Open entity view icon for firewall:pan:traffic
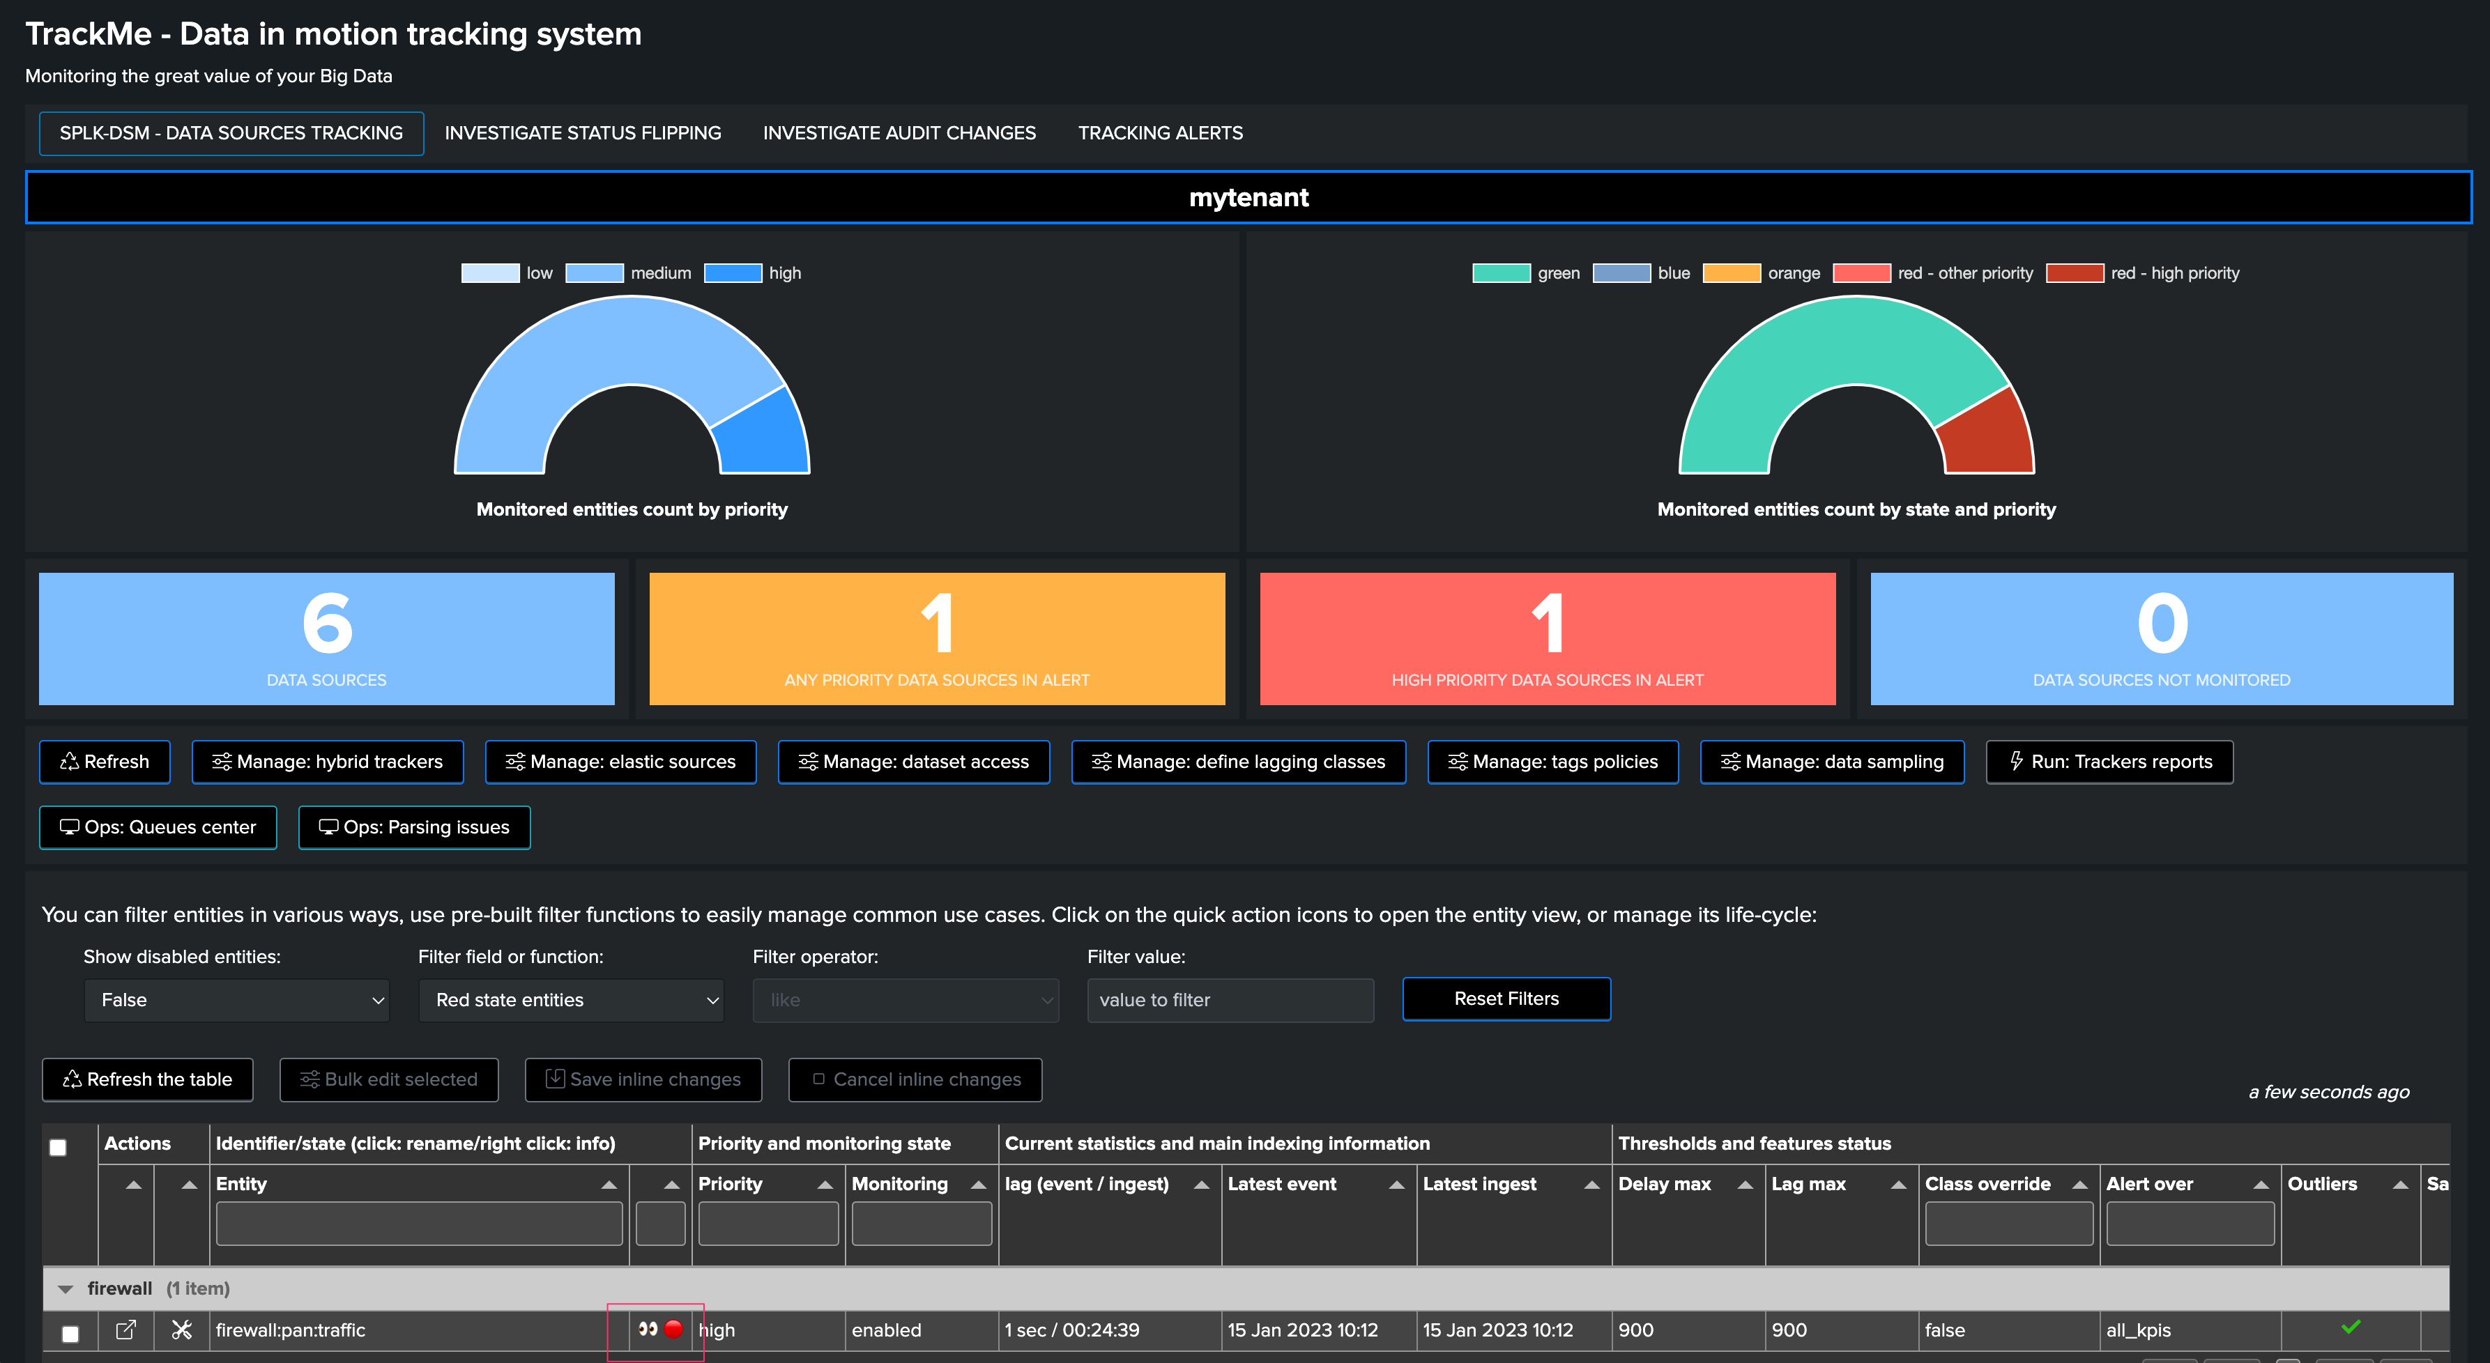 [125, 1329]
